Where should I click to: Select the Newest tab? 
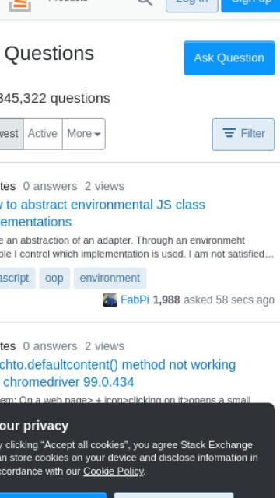coord(11,134)
